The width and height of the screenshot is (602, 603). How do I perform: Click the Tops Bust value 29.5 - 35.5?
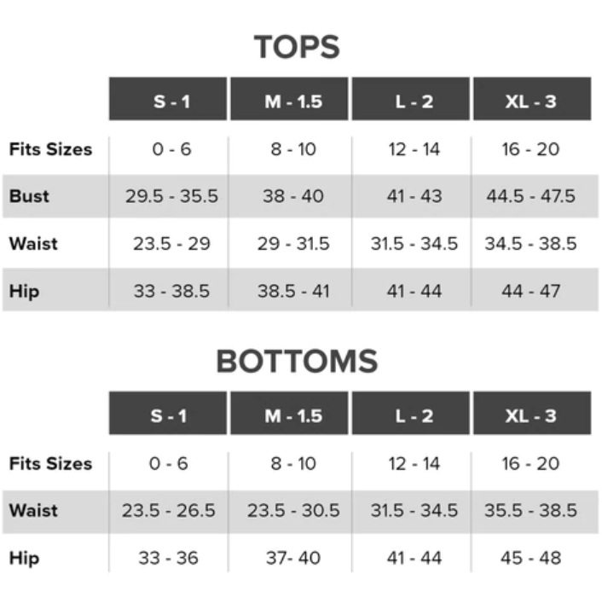(172, 196)
